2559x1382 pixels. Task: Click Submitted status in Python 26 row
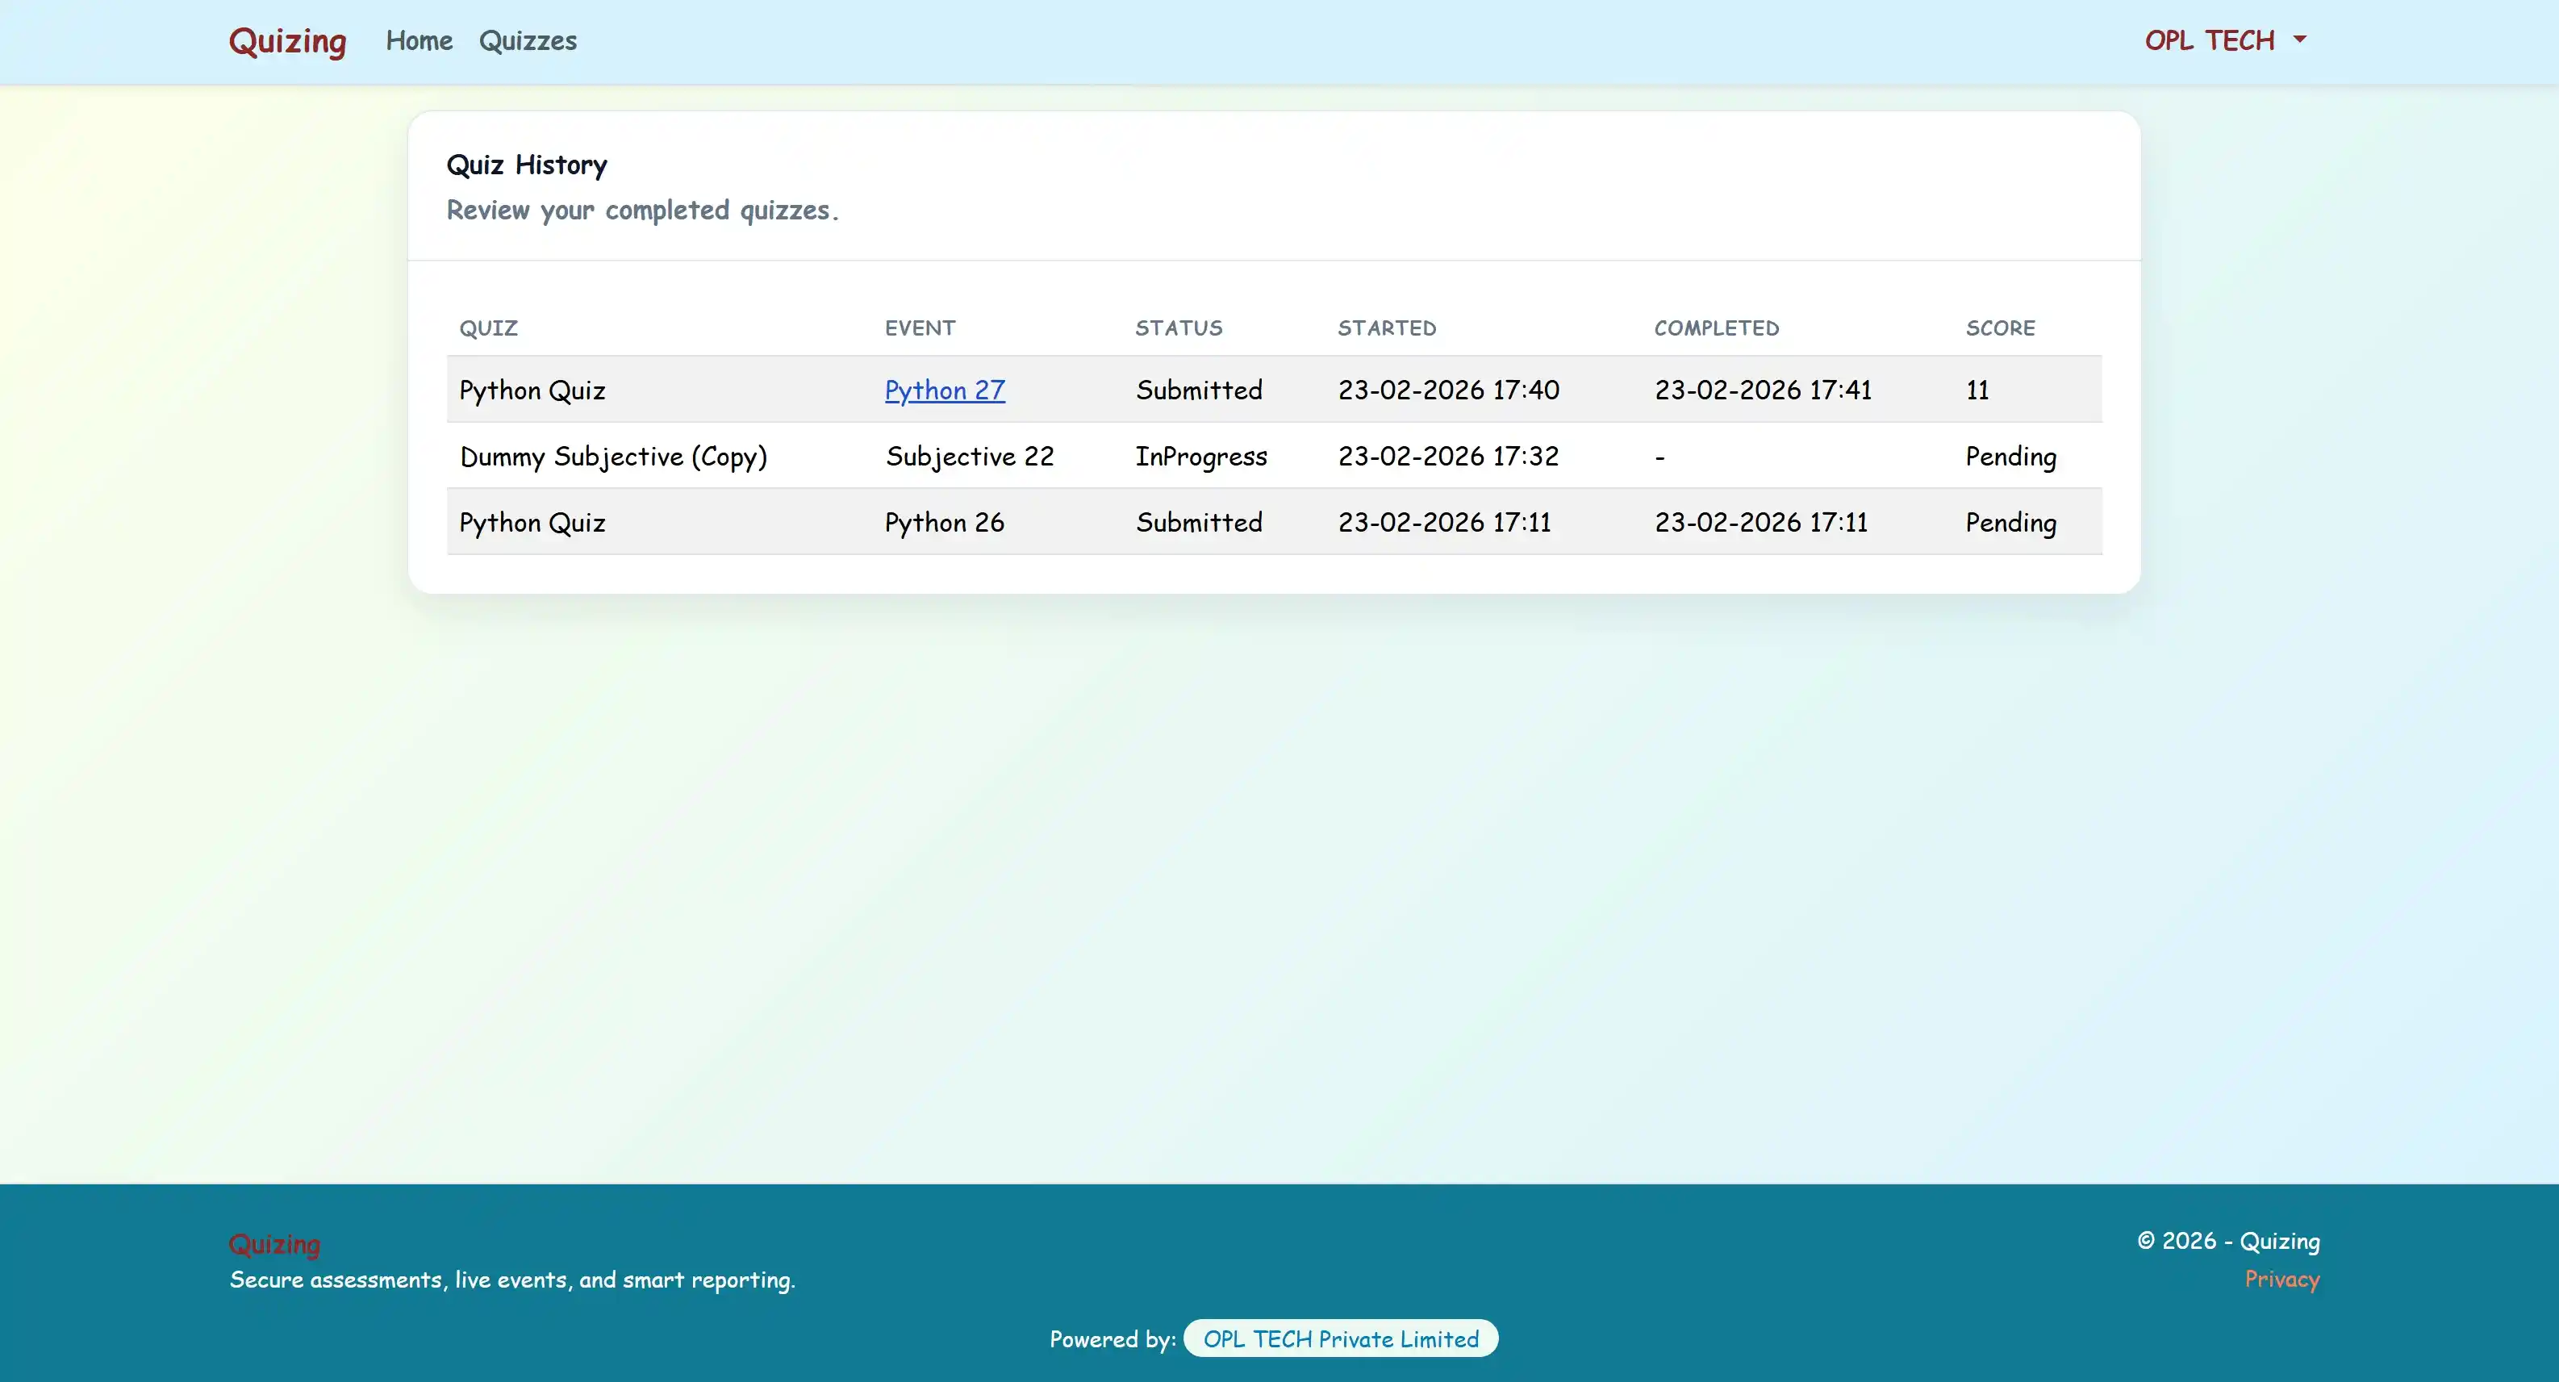(x=1199, y=522)
